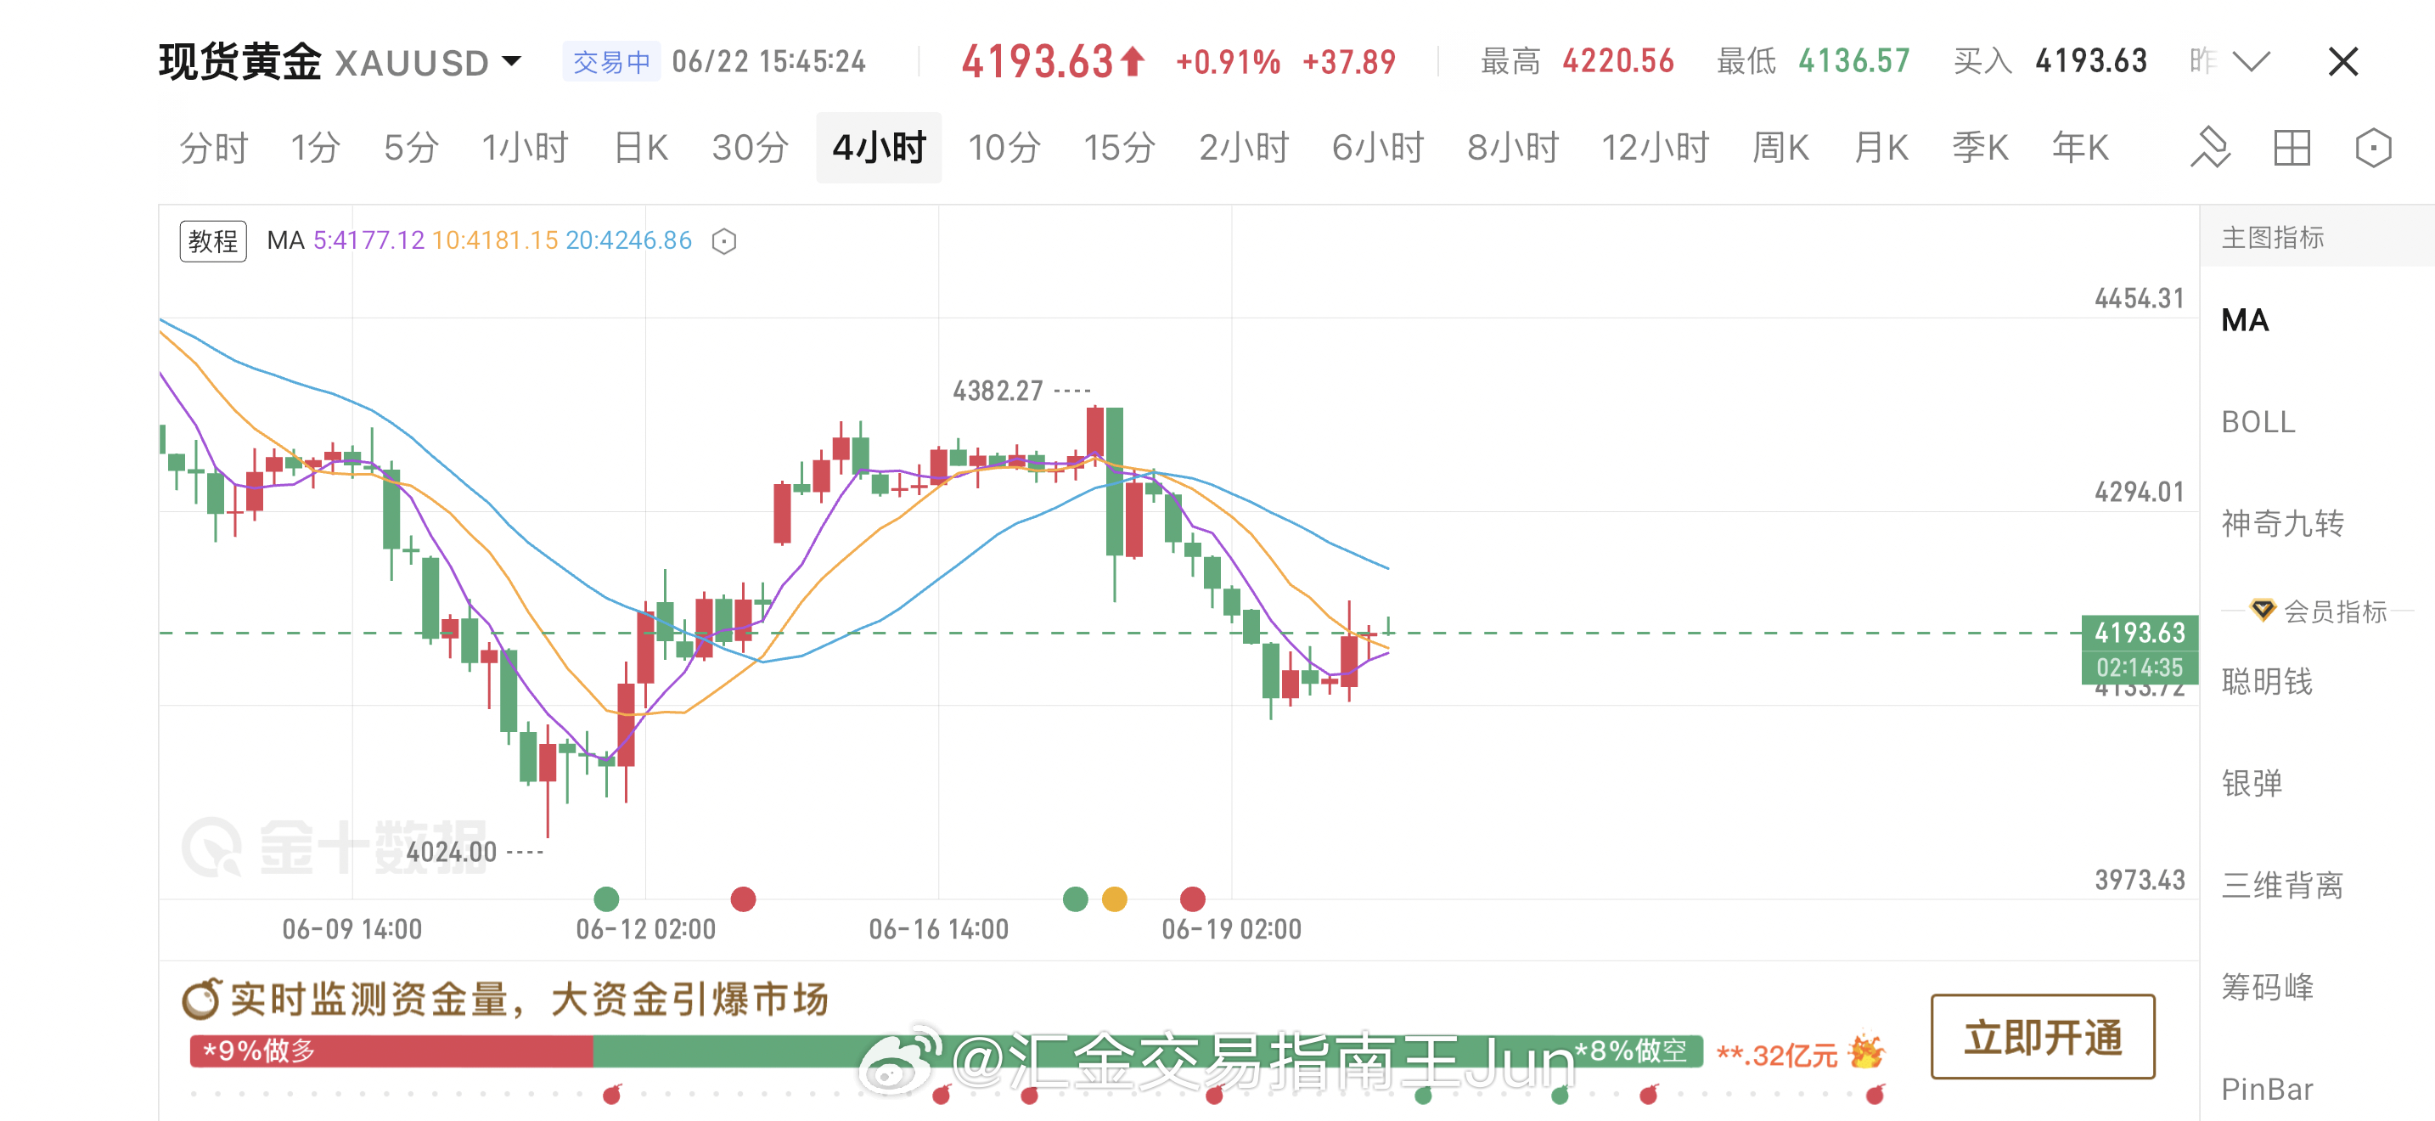Select the MA main indicator
This screenshot has height=1121, width=2435.
point(2245,319)
